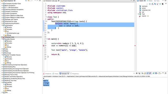168x94 pixels.
Task: Collapse class Test fold marker at line 7
Action: [47, 17]
